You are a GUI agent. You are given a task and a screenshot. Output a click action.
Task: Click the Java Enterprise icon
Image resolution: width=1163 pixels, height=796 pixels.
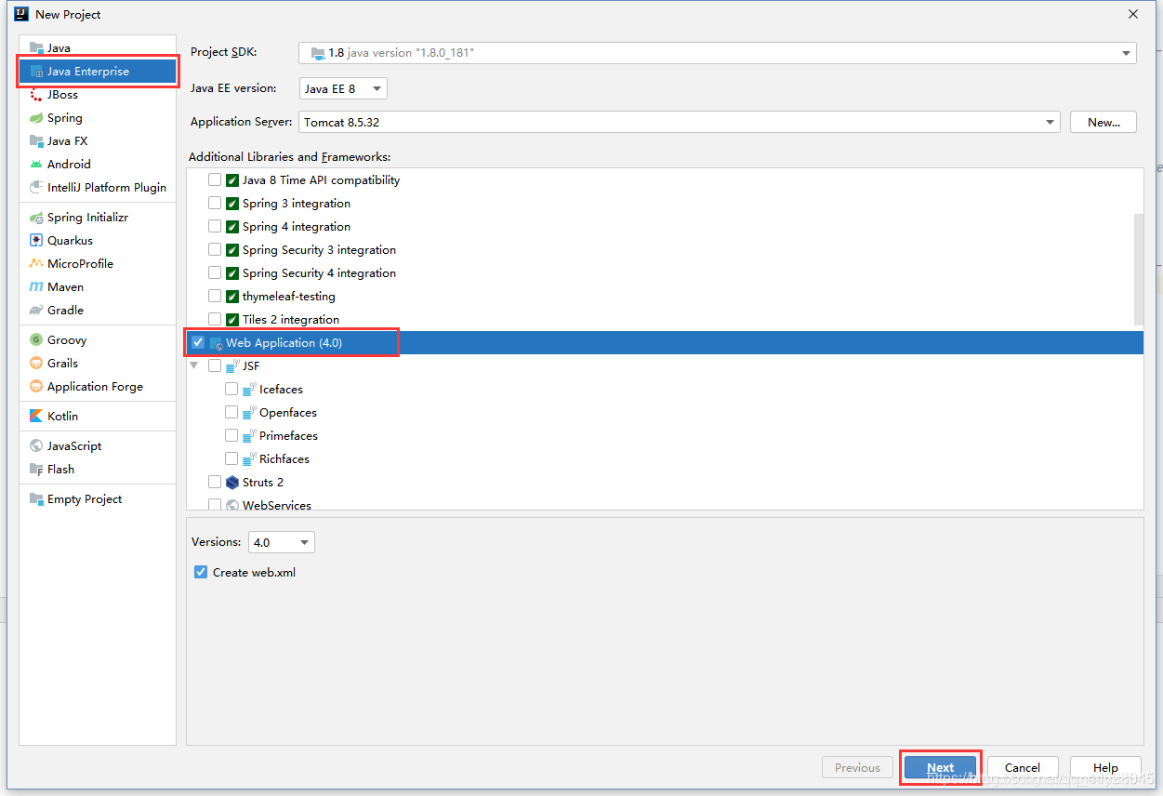click(36, 72)
